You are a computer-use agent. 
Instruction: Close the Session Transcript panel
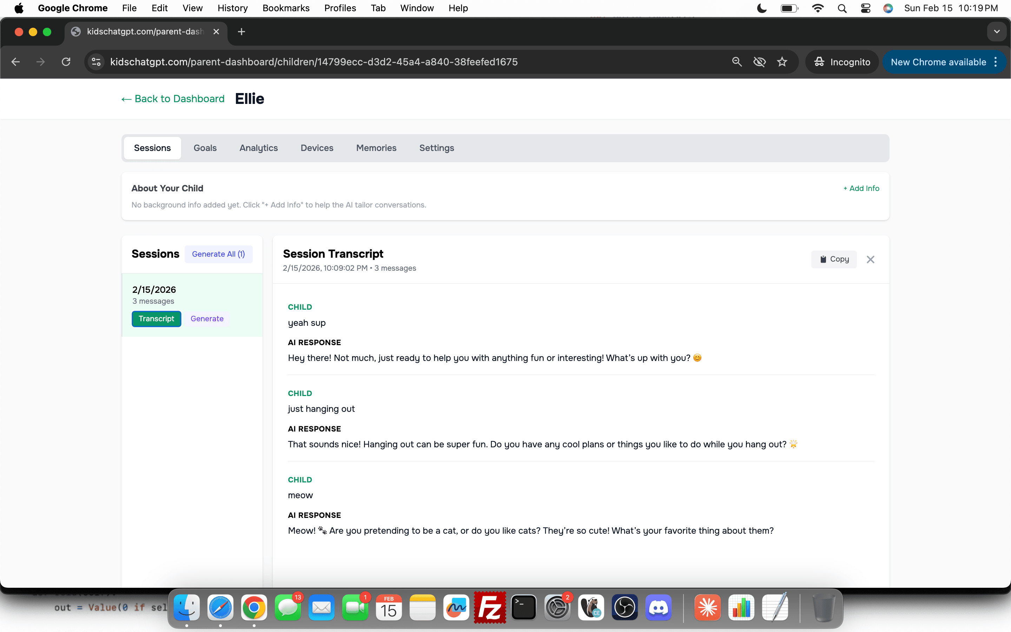[870, 259]
